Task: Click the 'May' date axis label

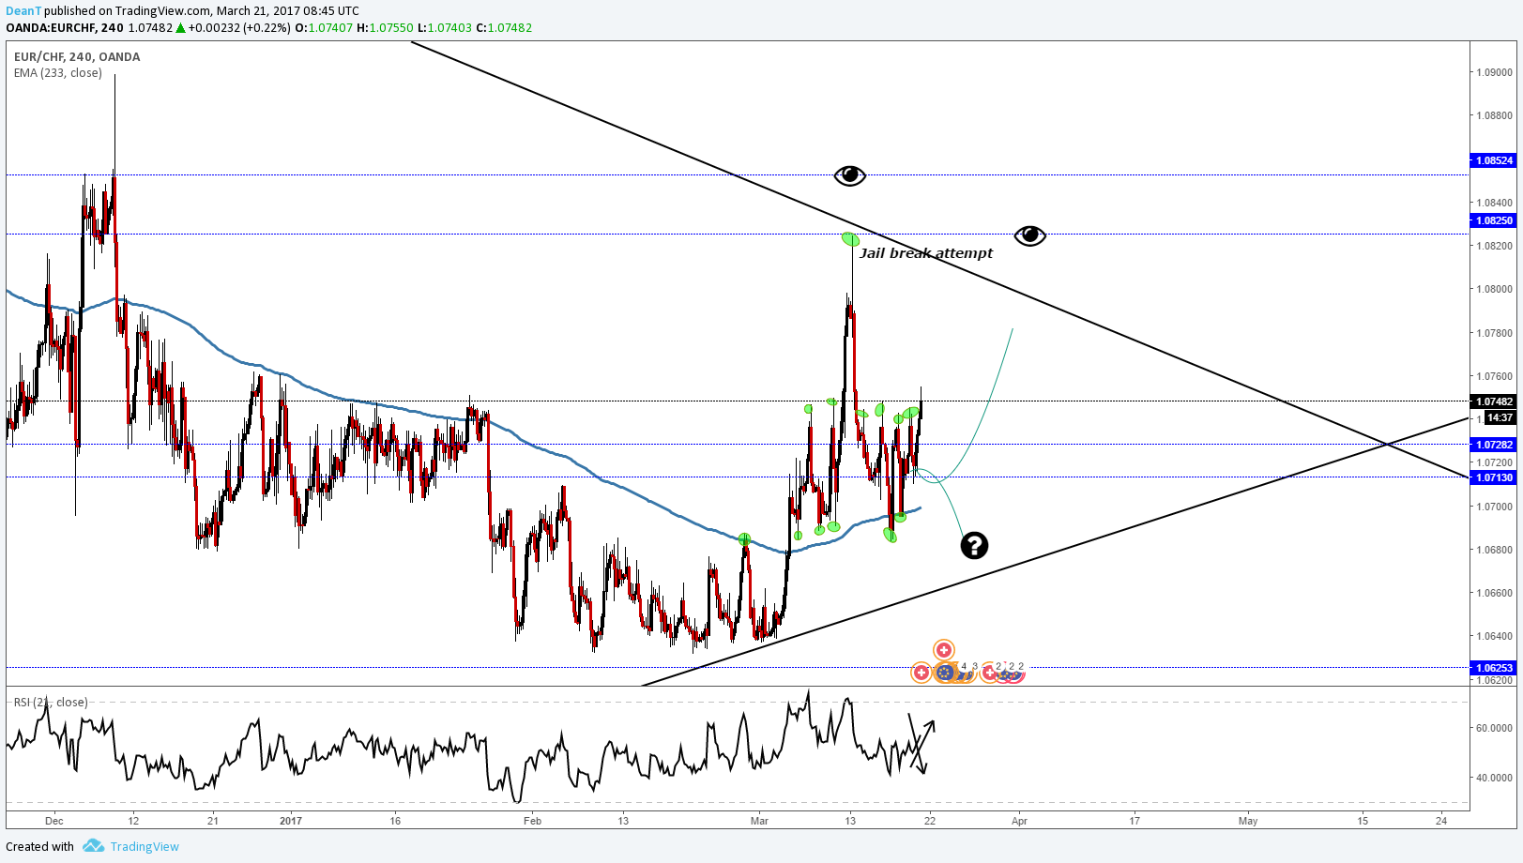Action: [x=1248, y=821]
